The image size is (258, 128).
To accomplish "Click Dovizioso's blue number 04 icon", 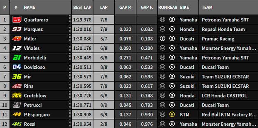I will coord(17,67).
